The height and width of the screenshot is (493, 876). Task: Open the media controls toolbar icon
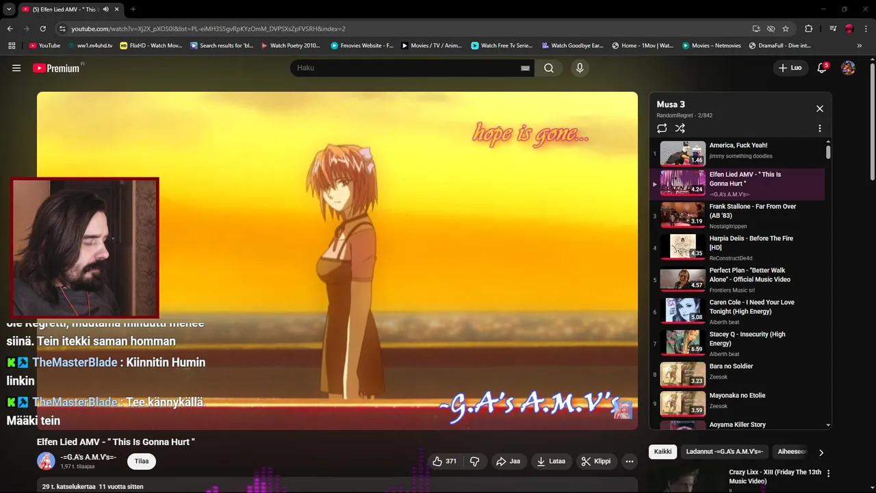tap(833, 29)
